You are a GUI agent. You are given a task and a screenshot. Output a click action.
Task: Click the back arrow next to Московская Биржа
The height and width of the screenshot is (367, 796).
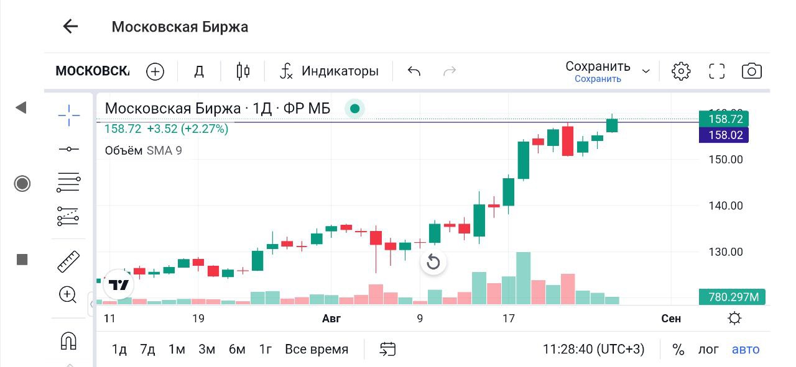pos(70,26)
